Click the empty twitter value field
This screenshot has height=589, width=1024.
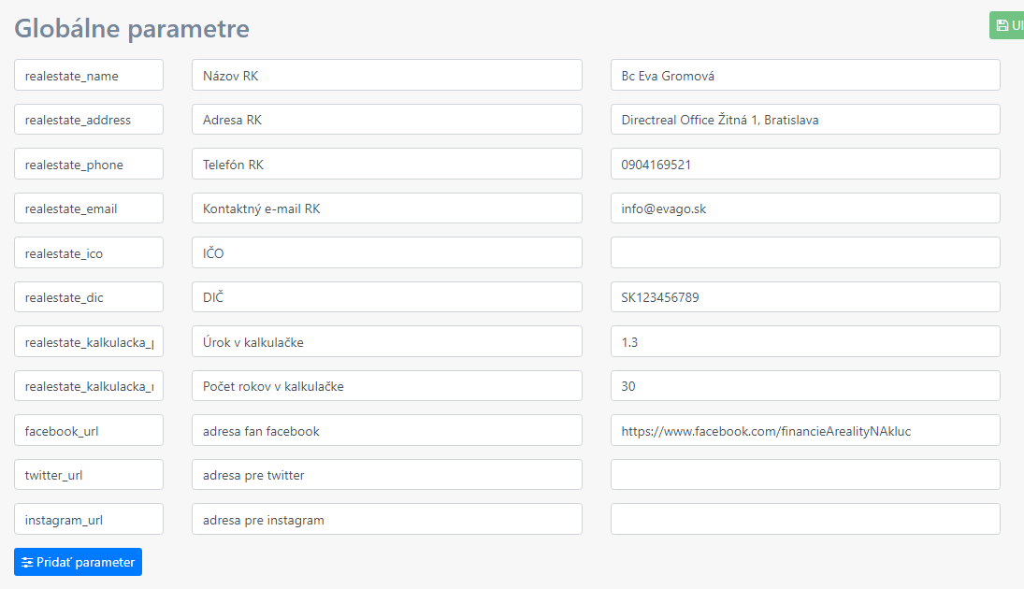[804, 475]
